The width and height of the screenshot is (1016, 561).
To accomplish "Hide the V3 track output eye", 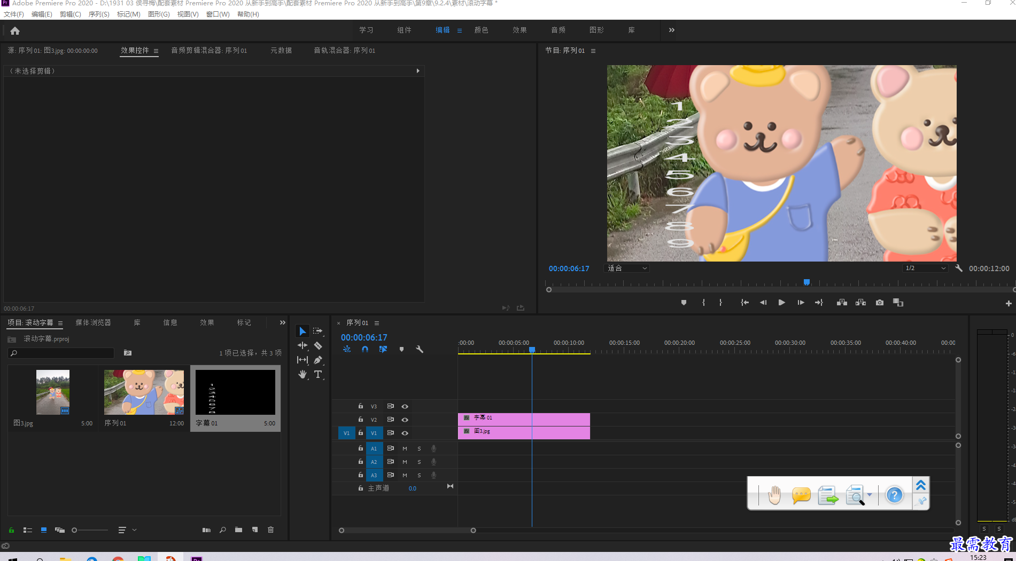I will pos(405,406).
